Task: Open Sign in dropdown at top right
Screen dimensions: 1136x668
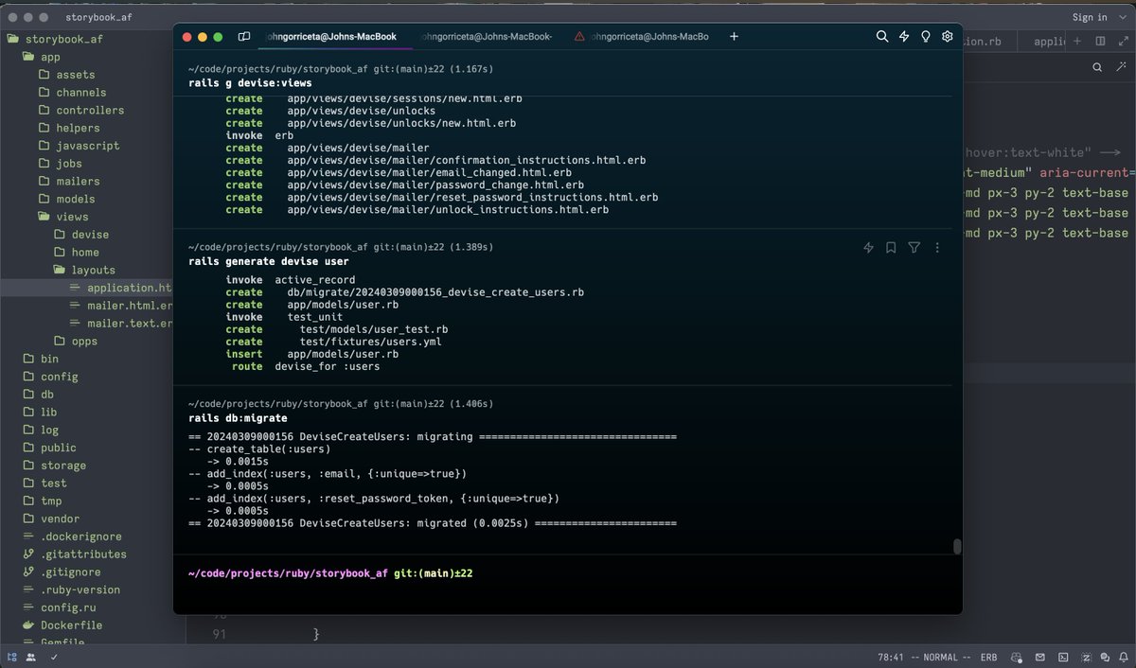Action: [1098, 17]
